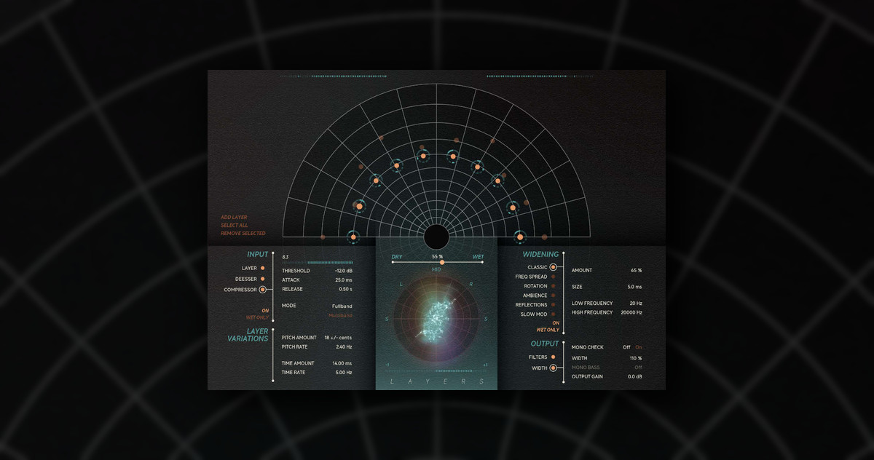
Task: Select the Deesser input dot
Action: 262,279
